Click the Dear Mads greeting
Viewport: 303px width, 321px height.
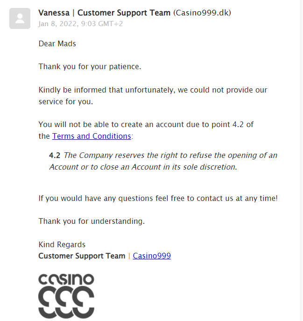(x=57, y=43)
